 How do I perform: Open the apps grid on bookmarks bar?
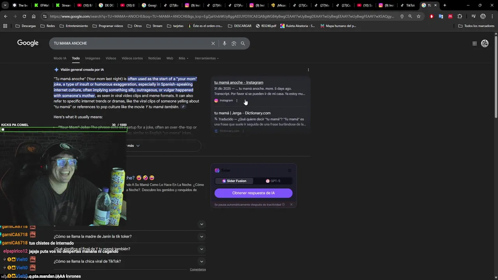tap(5, 26)
